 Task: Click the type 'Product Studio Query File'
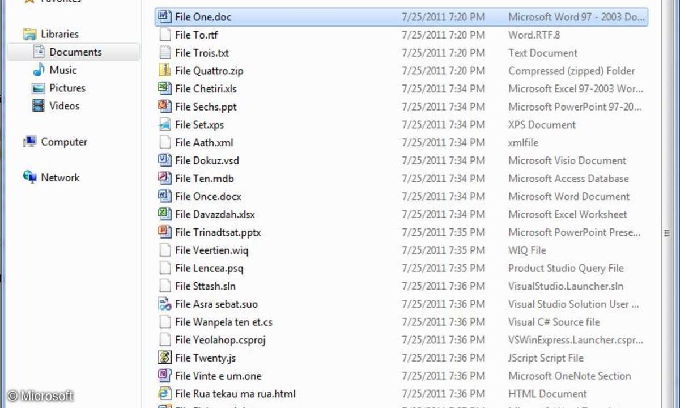point(566,268)
